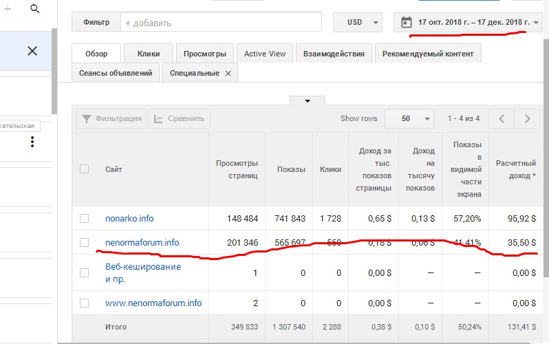Switch to the Клики tab
The width and height of the screenshot is (549, 344).
point(149,54)
